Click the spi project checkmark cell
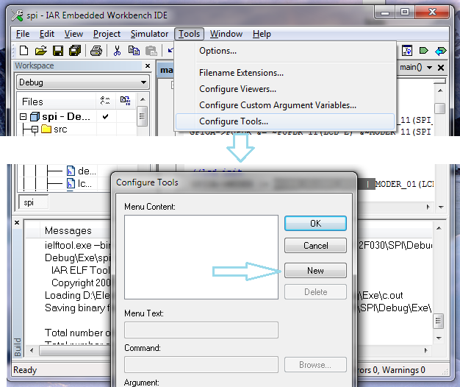The image size is (460, 387). pyautogui.click(x=105, y=117)
